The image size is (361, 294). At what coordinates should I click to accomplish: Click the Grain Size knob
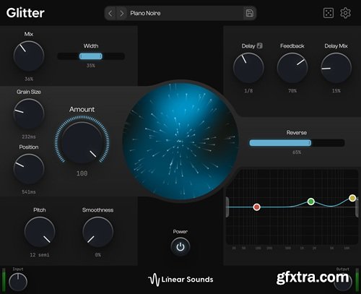pos(29,113)
